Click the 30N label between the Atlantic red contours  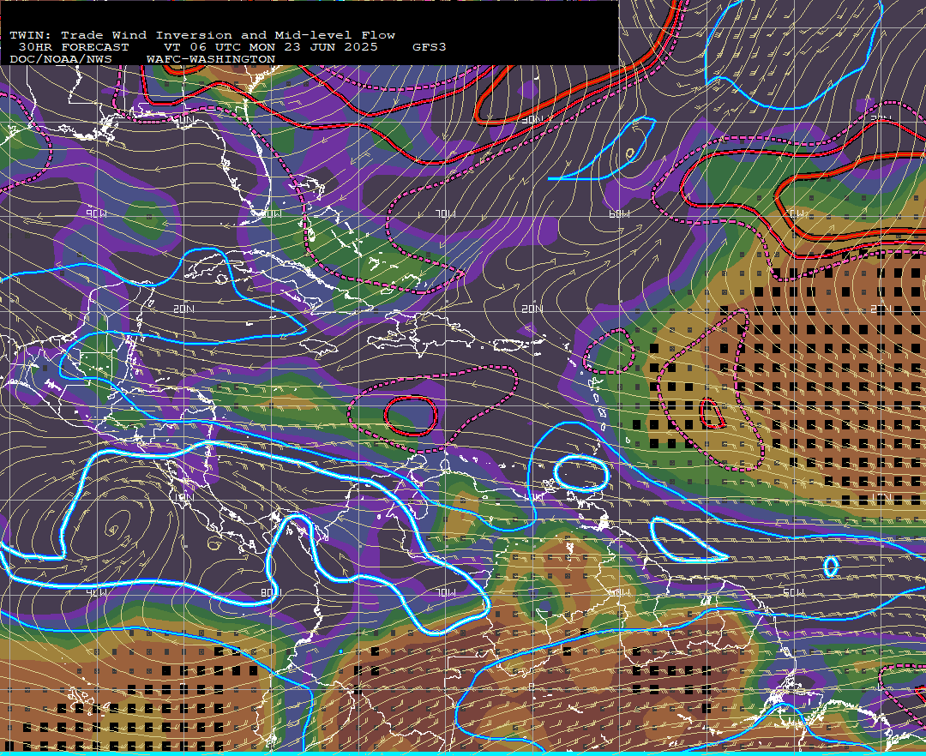point(532,120)
